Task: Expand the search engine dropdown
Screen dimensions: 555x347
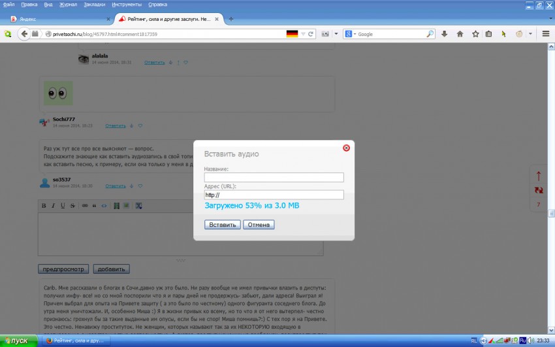Action: 354,34
